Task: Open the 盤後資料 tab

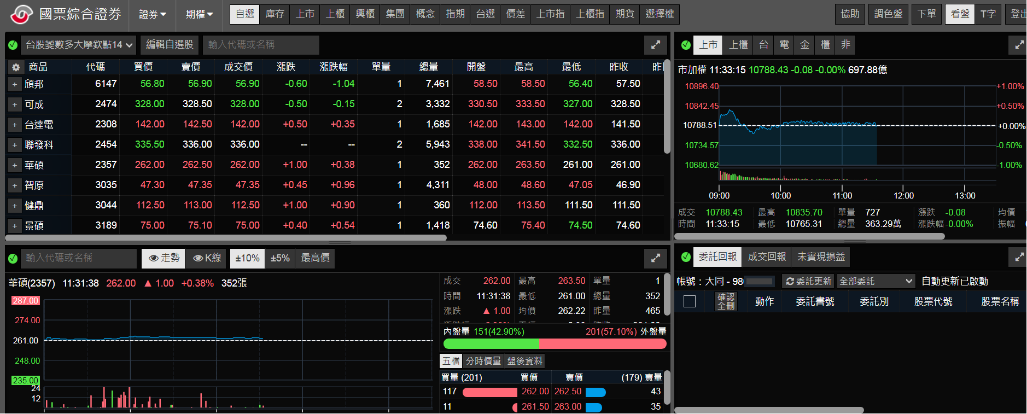Action: pos(524,361)
